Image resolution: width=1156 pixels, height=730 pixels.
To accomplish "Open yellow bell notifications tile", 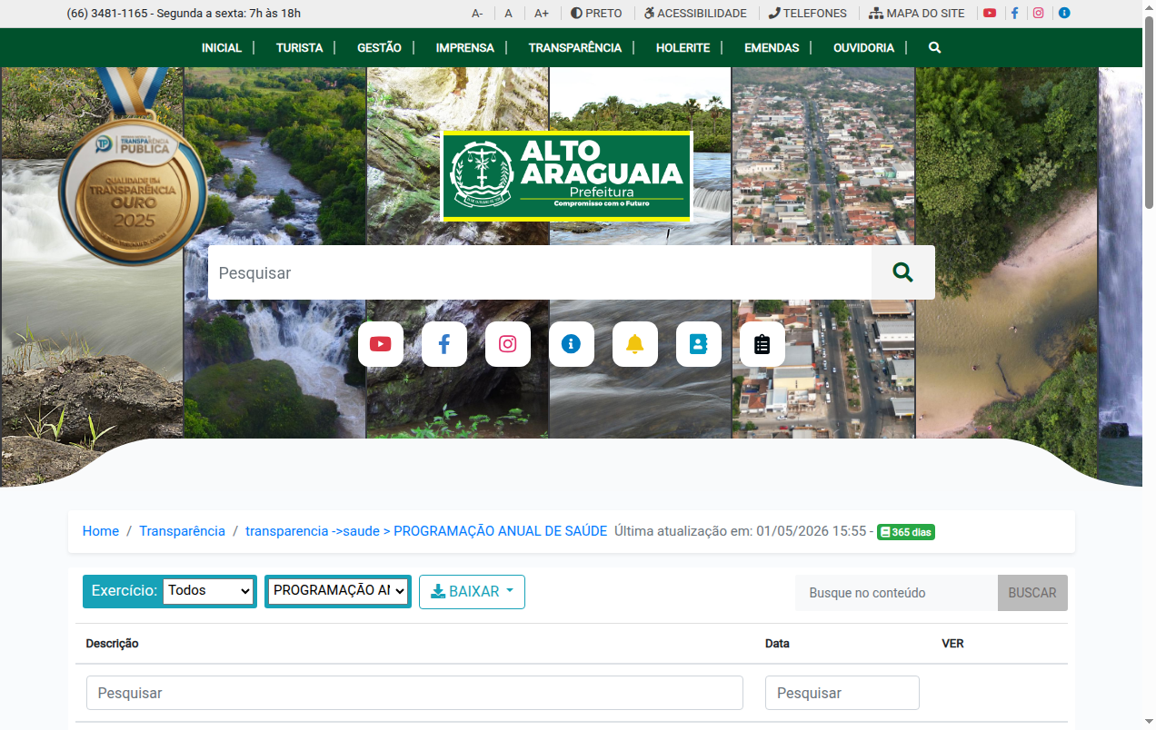I will coord(635,344).
